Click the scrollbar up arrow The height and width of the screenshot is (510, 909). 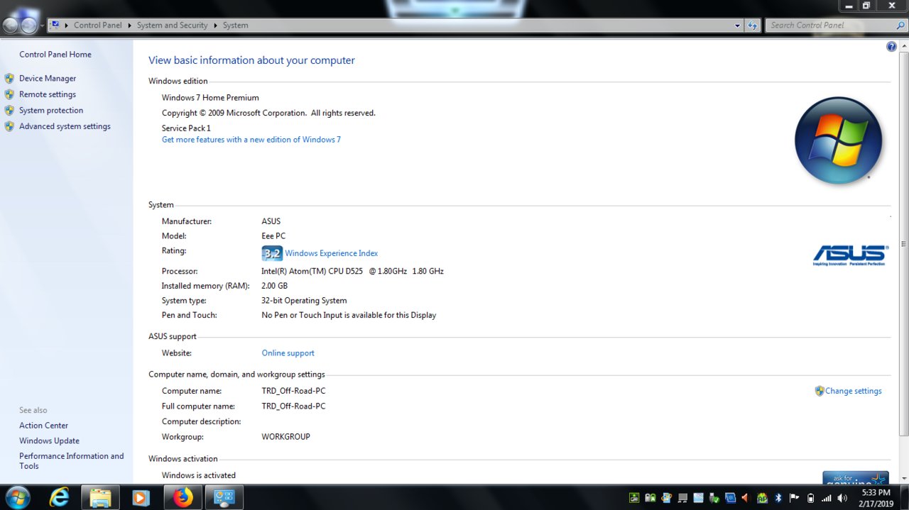(x=903, y=45)
